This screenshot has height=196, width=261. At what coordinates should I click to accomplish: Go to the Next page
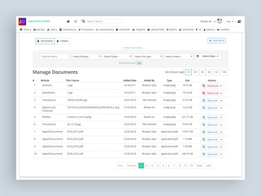[x=200, y=165]
